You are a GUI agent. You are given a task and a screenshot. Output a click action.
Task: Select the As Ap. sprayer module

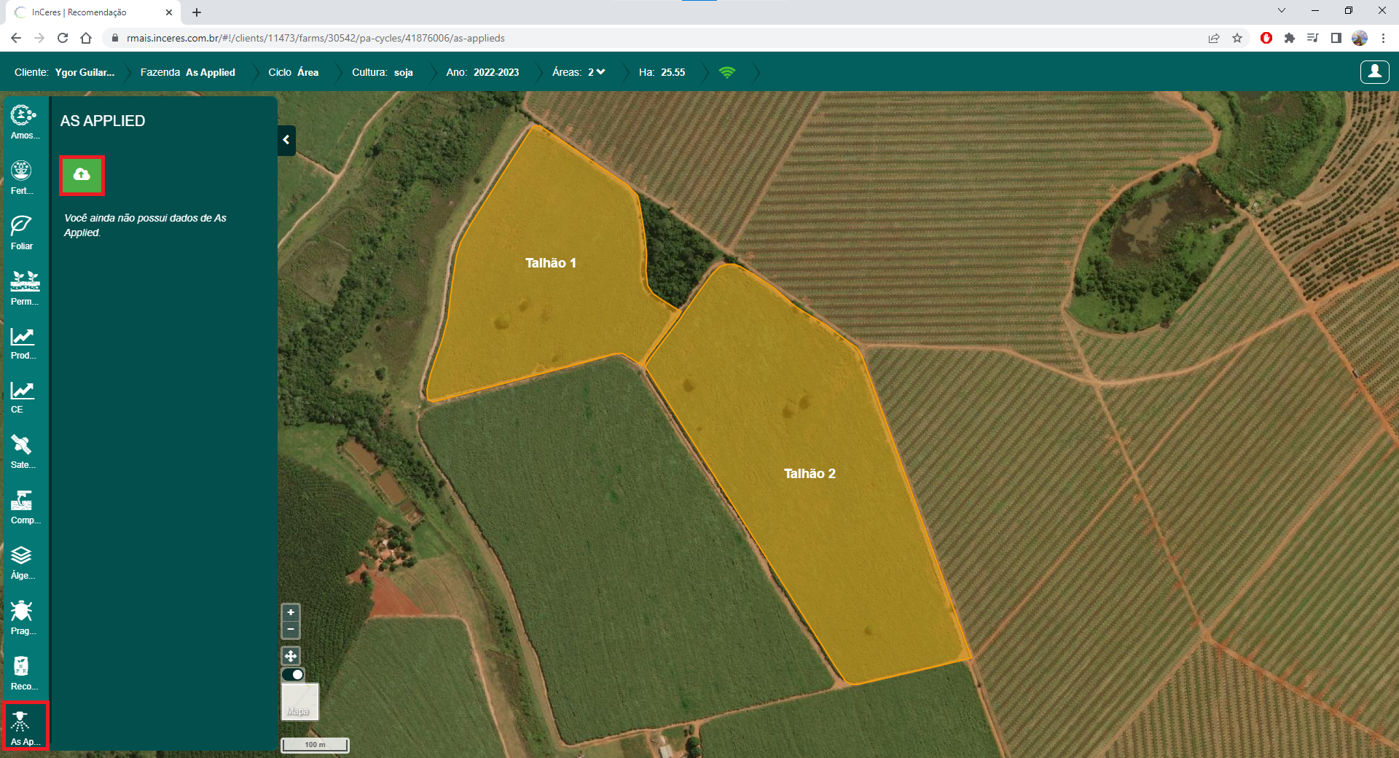coord(26,726)
